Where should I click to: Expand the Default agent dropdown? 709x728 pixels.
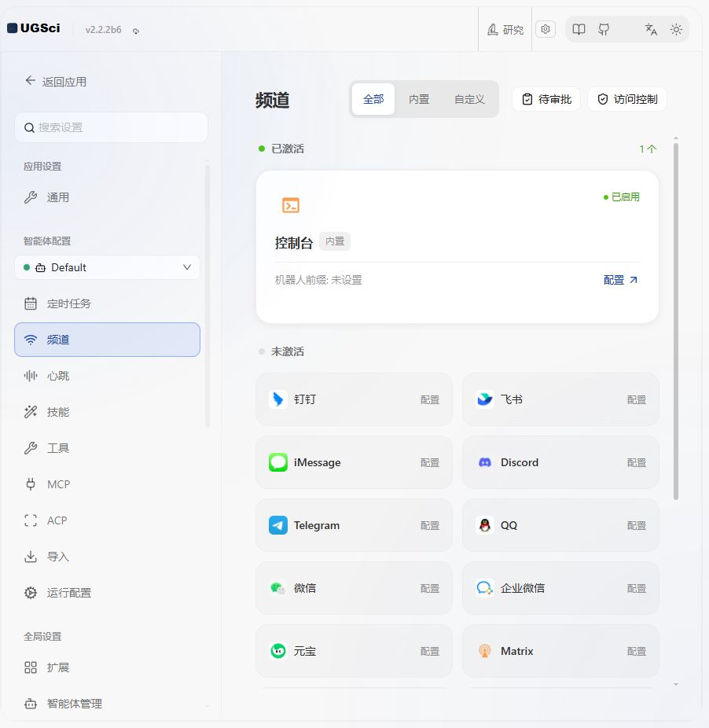click(107, 267)
